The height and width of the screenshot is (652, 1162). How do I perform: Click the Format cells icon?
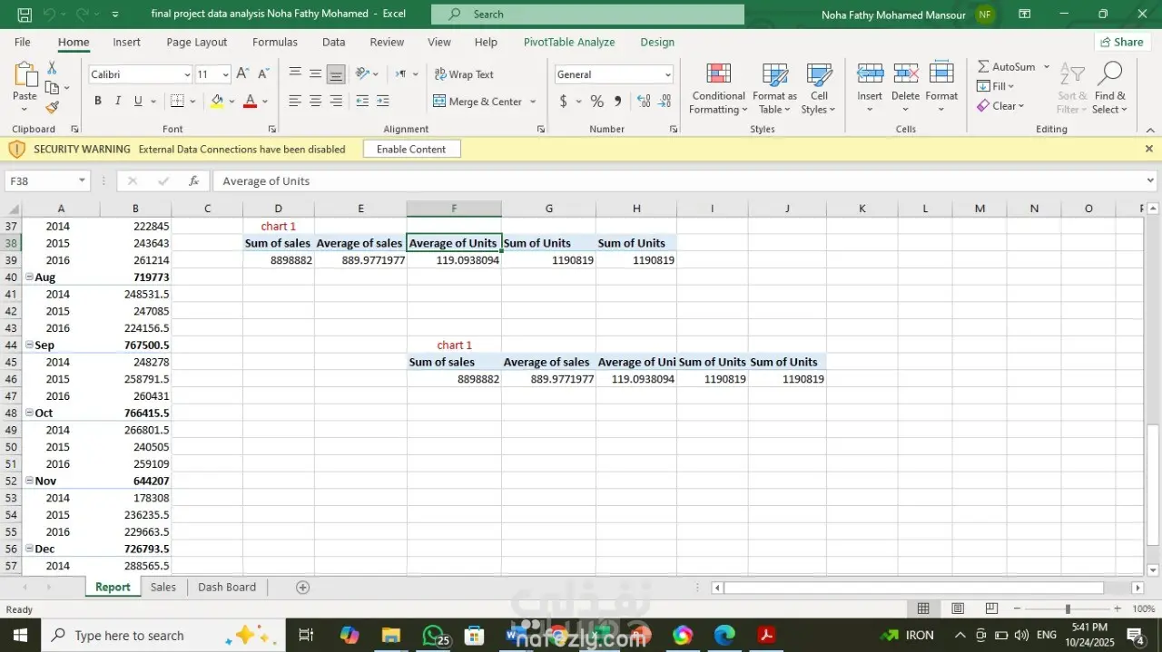pyautogui.click(x=941, y=74)
